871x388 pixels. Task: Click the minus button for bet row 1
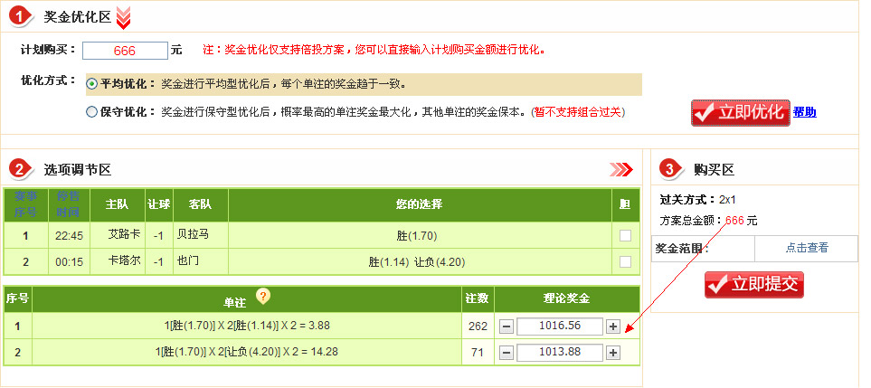507,326
